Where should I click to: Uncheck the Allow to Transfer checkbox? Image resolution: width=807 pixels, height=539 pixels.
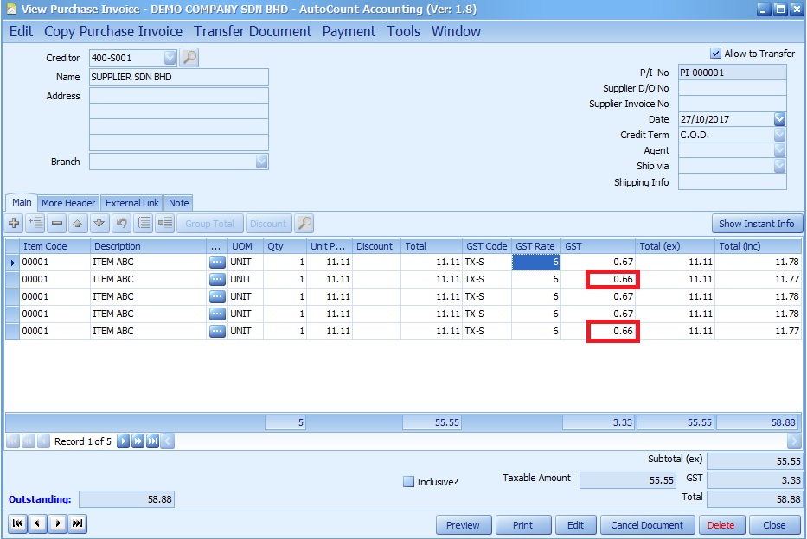click(715, 54)
